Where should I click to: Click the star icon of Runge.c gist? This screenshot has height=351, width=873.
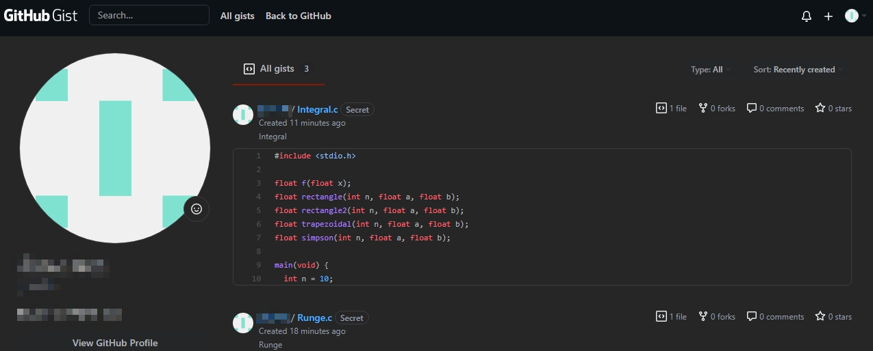(x=820, y=316)
